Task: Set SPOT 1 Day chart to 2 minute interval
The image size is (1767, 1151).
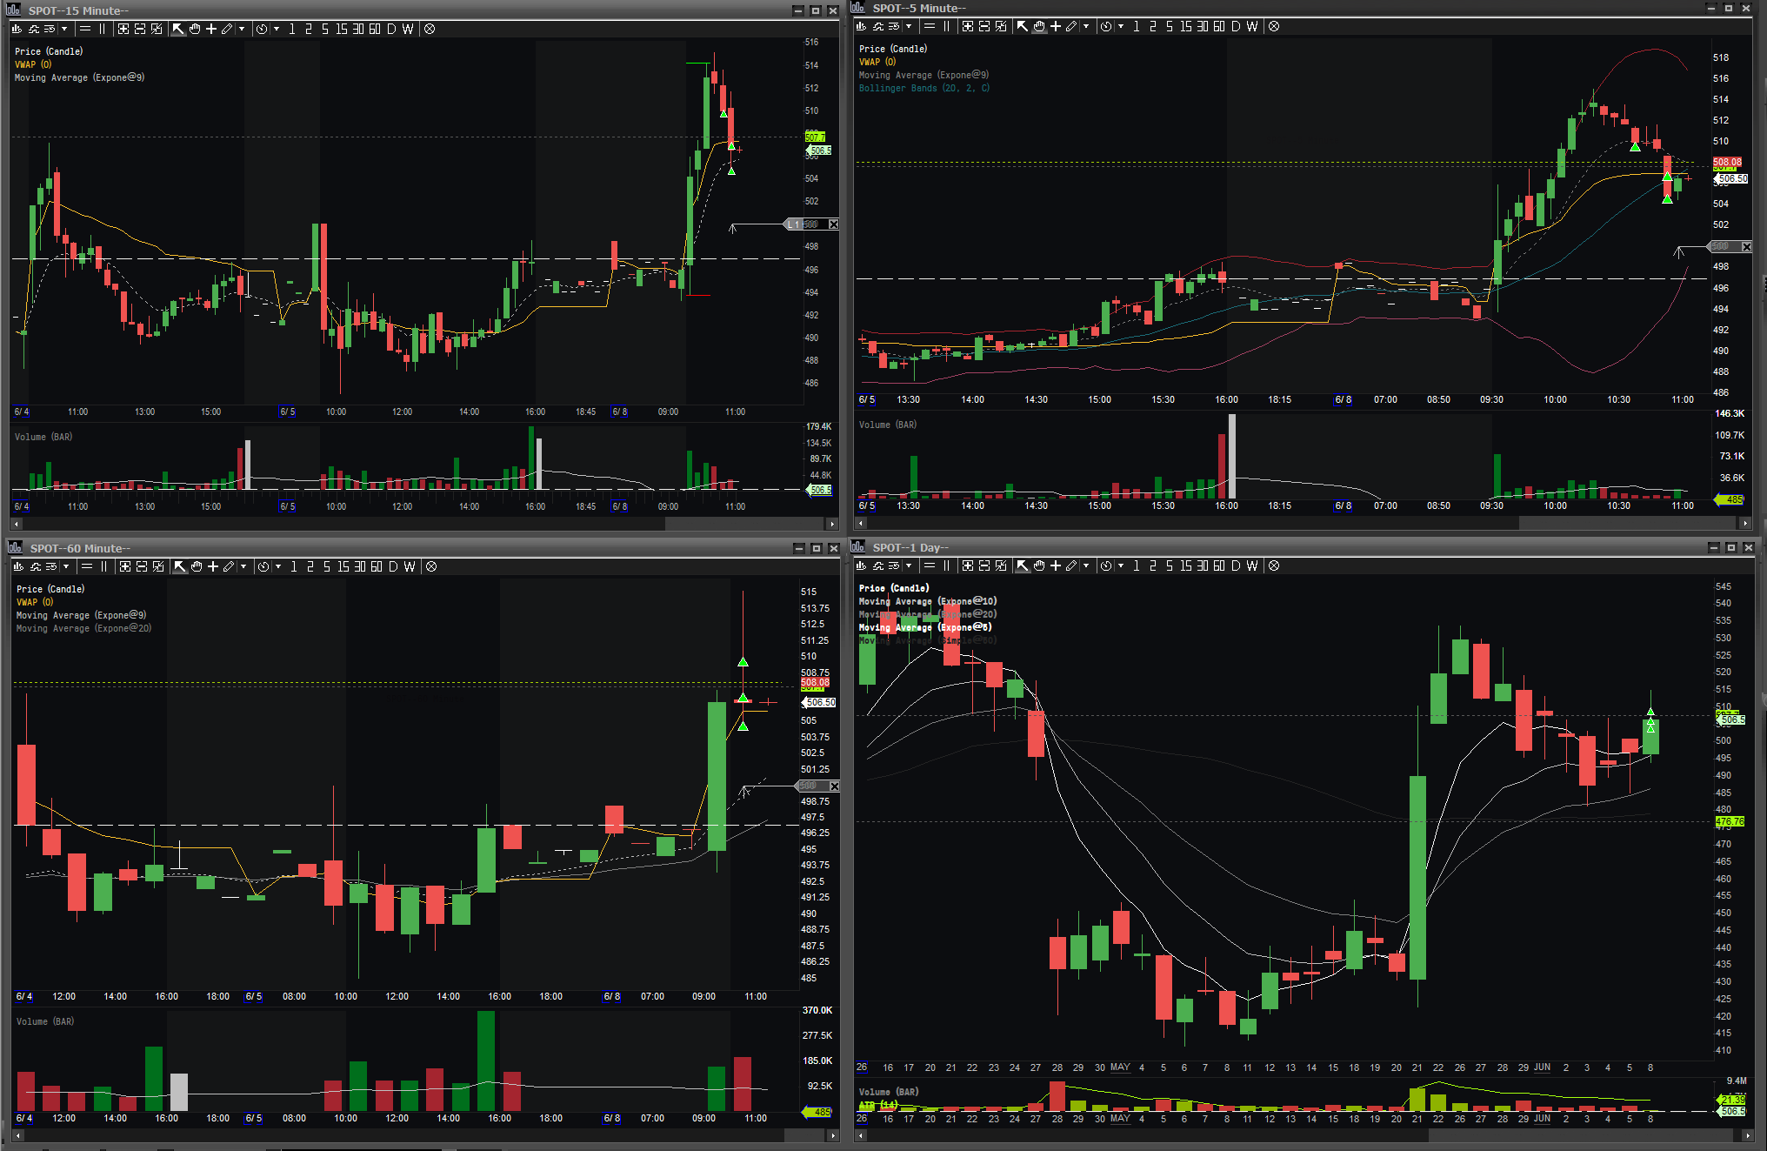Action: tap(1153, 565)
